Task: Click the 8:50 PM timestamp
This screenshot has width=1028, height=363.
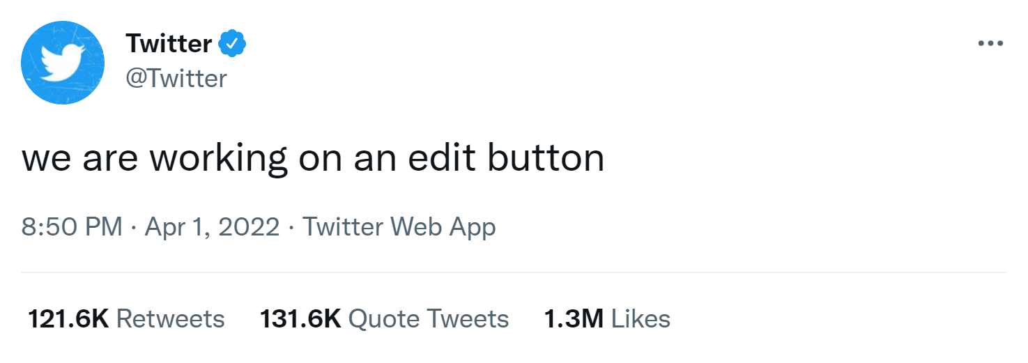Action: [72, 227]
